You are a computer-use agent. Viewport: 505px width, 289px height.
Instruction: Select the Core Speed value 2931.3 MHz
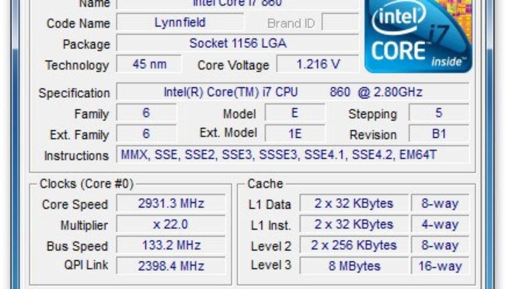point(171,203)
